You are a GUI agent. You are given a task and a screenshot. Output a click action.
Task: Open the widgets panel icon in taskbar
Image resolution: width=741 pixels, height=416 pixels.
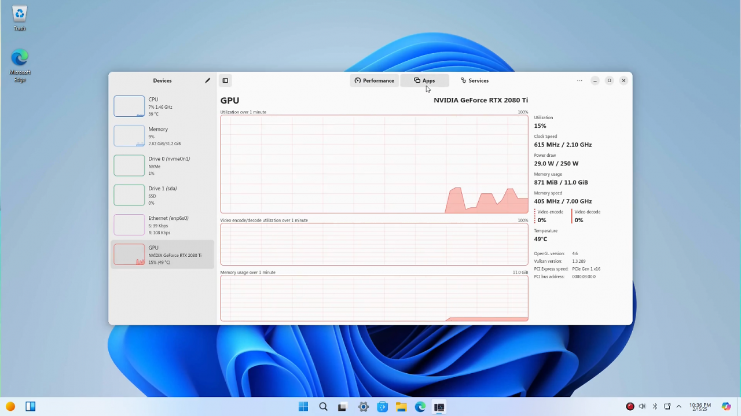31,407
